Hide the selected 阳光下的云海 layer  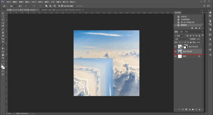176,51
